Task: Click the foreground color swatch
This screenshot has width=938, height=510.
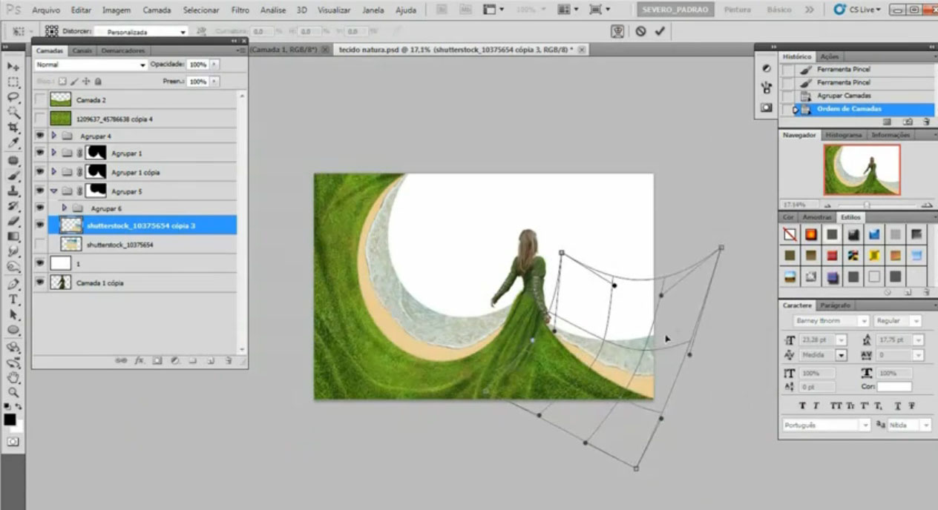Action: [10, 420]
